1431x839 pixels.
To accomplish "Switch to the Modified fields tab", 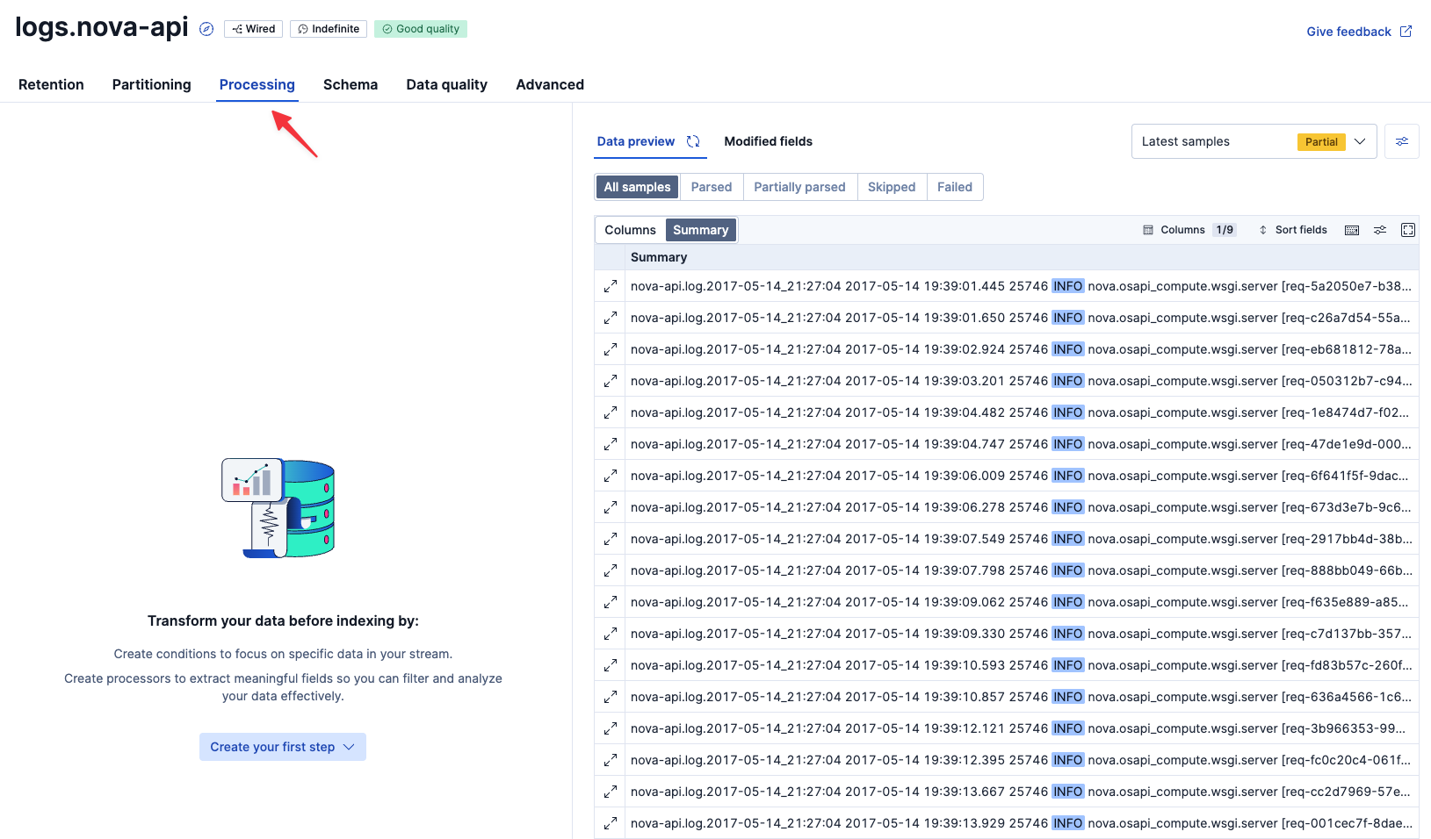I will tap(768, 141).
